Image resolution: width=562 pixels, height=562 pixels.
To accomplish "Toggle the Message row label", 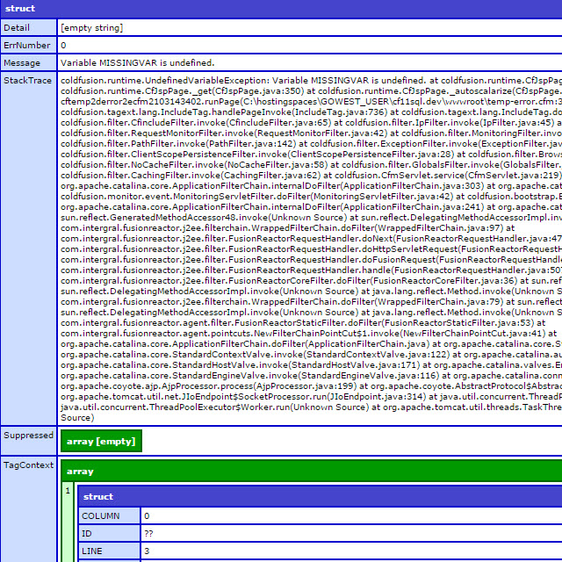I will [x=29, y=62].
